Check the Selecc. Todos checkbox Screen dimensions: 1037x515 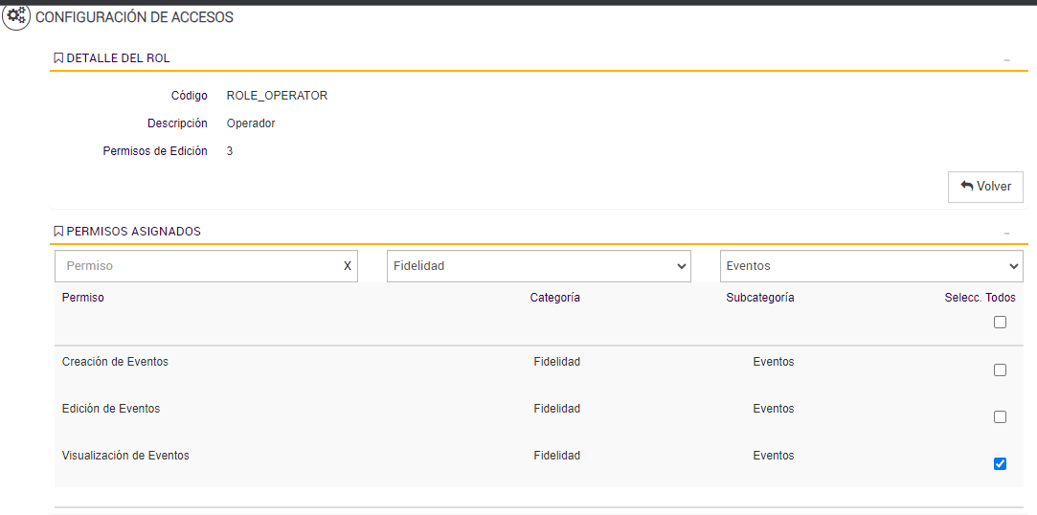tap(1000, 323)
